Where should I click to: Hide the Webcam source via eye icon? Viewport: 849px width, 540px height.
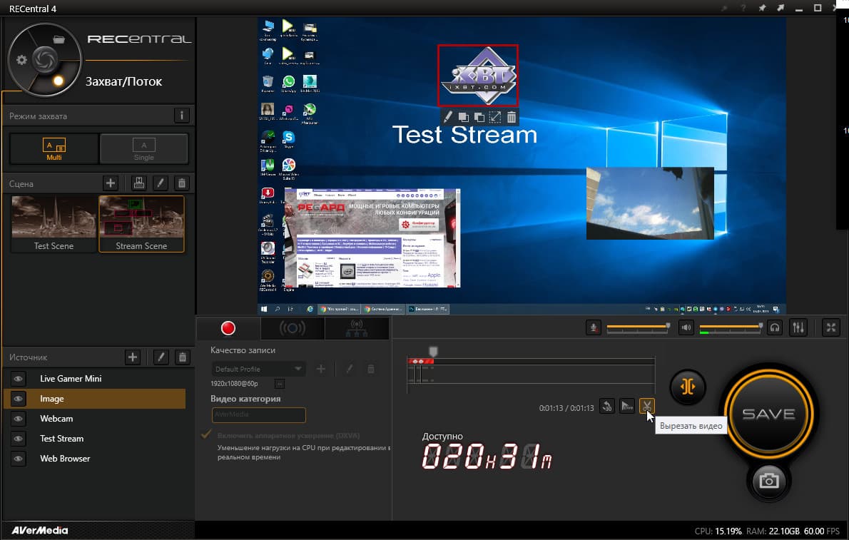point(18,419)
